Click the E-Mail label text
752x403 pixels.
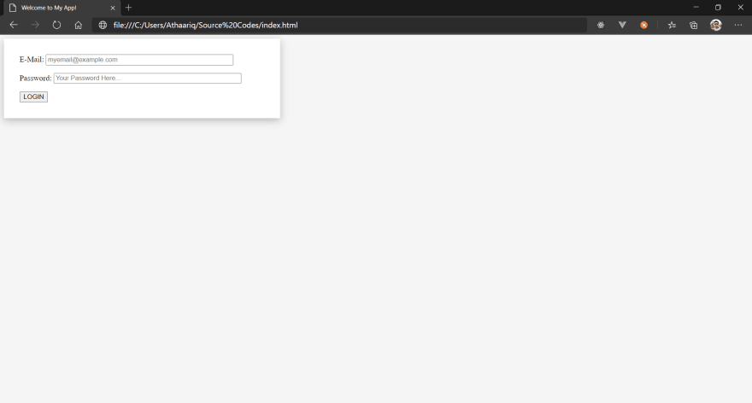[32, 60]
